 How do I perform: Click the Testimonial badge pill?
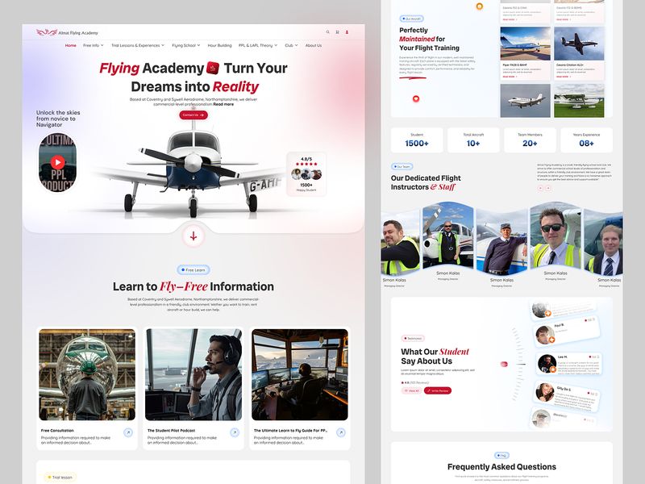413,338
